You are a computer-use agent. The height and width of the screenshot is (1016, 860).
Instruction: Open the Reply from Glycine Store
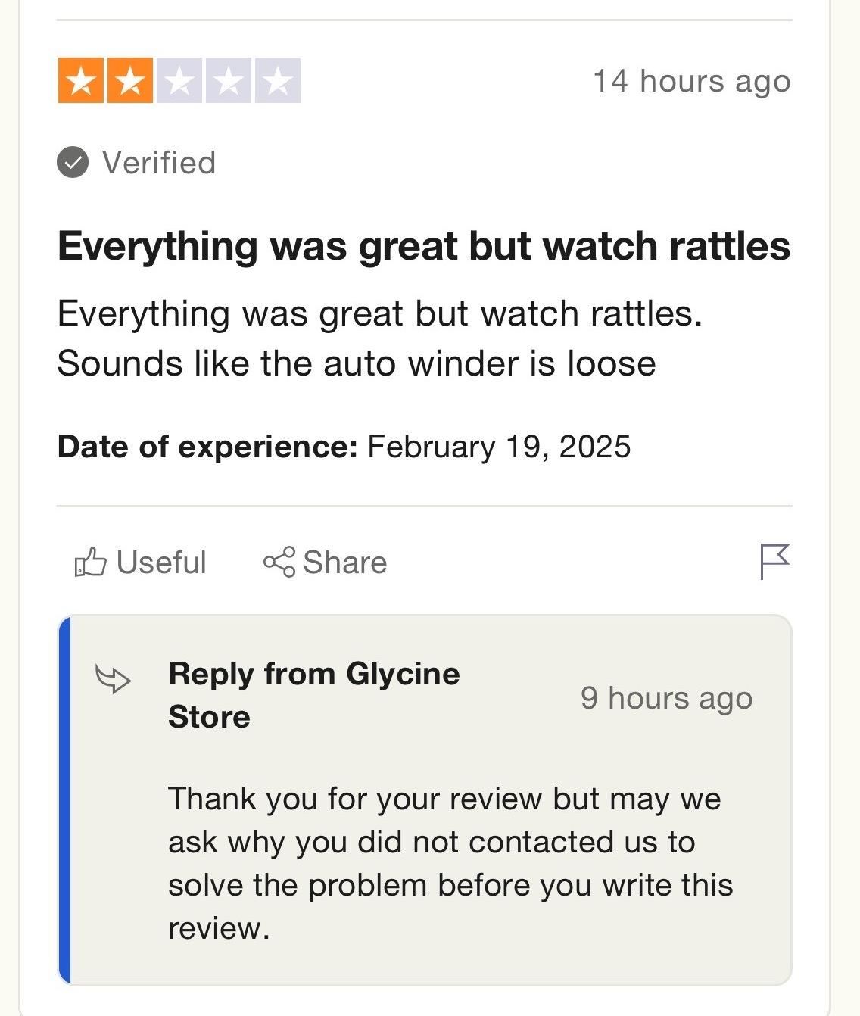click(x=315, y=693)
